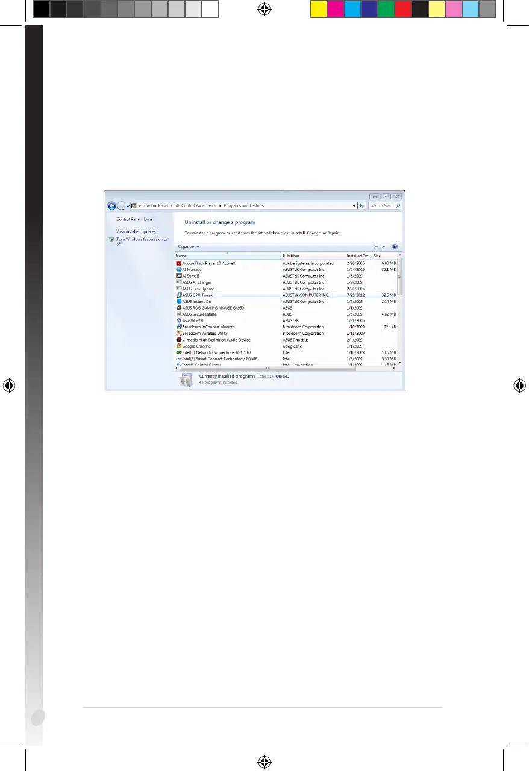Click the vertical scrollbar down arrow

click(400, 363)
